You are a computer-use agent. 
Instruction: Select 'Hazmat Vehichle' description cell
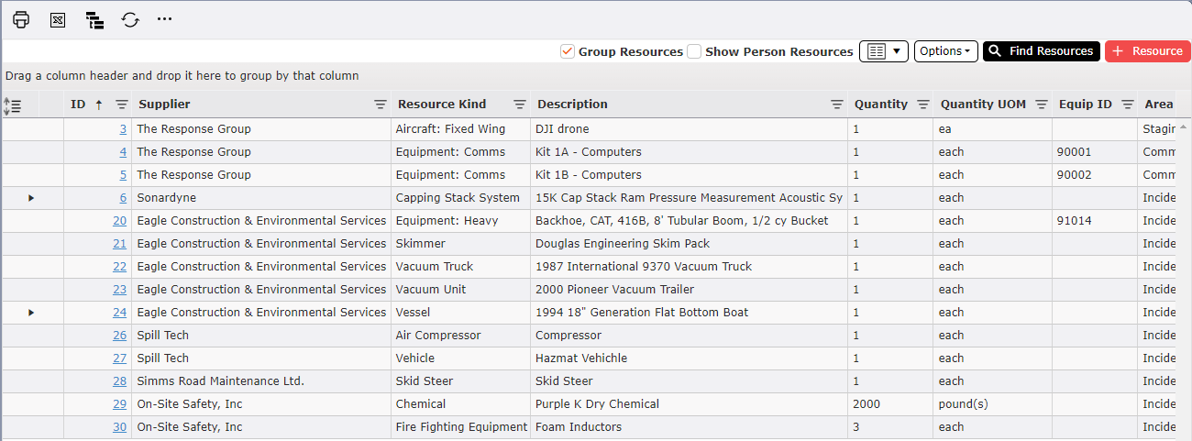click(689, 358)
